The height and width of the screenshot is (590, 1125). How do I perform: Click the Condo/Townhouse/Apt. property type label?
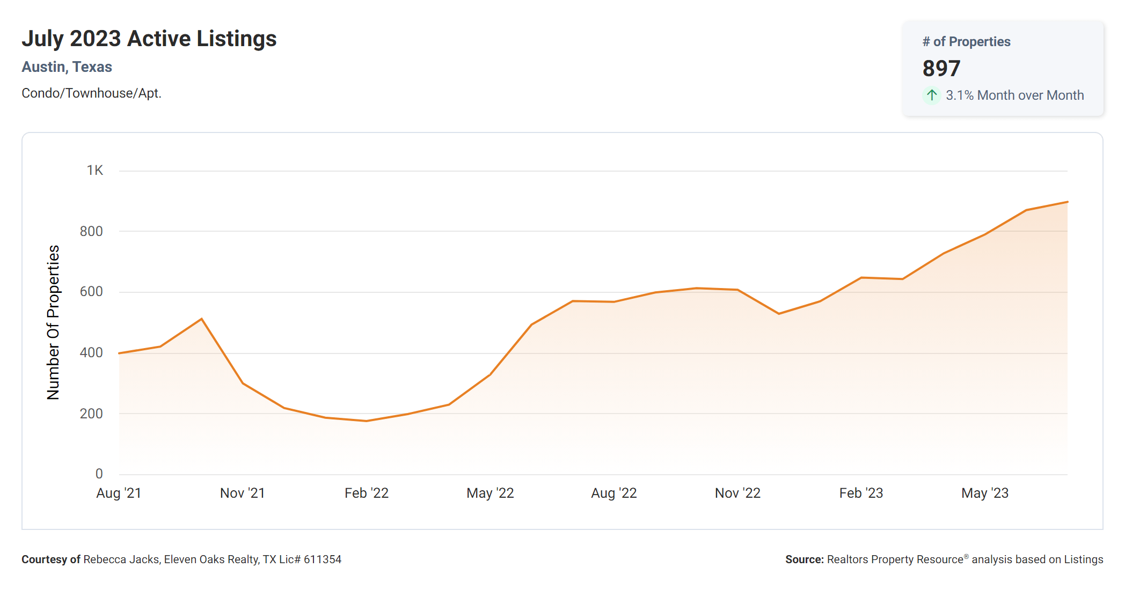(91, 93)
